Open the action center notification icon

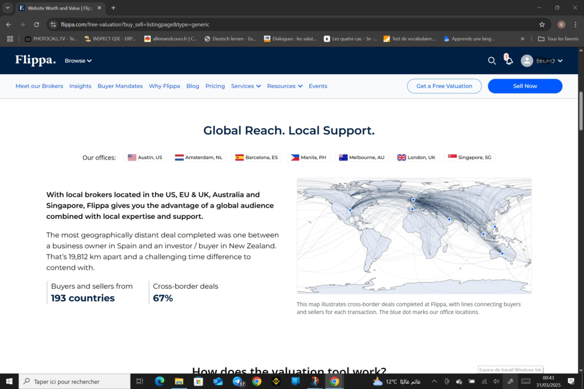point(571,381)
